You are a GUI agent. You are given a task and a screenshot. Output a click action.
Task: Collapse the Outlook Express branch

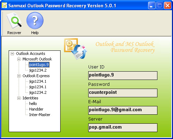tap(19, 76)
